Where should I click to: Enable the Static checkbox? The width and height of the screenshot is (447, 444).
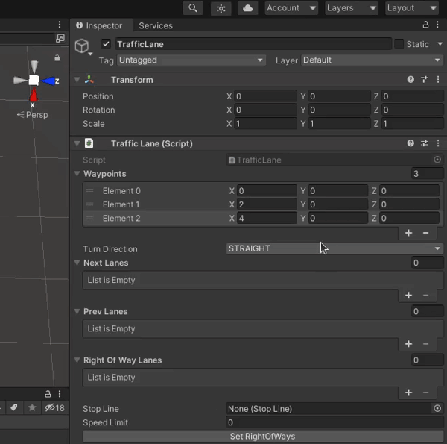(x=399, y=44)
